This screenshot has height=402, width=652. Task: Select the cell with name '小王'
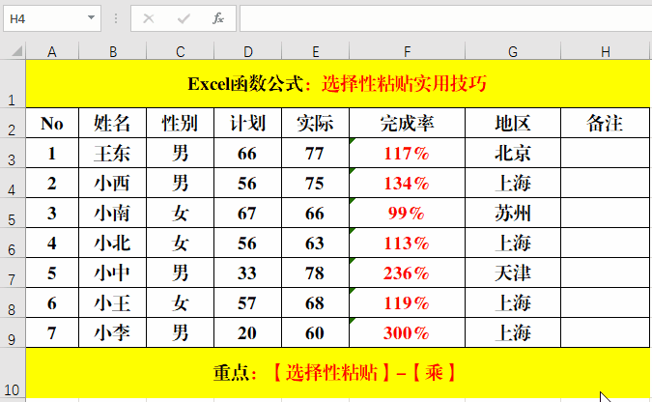pos(113,302)
